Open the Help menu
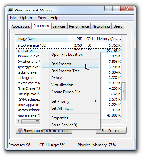 (54, 18)
